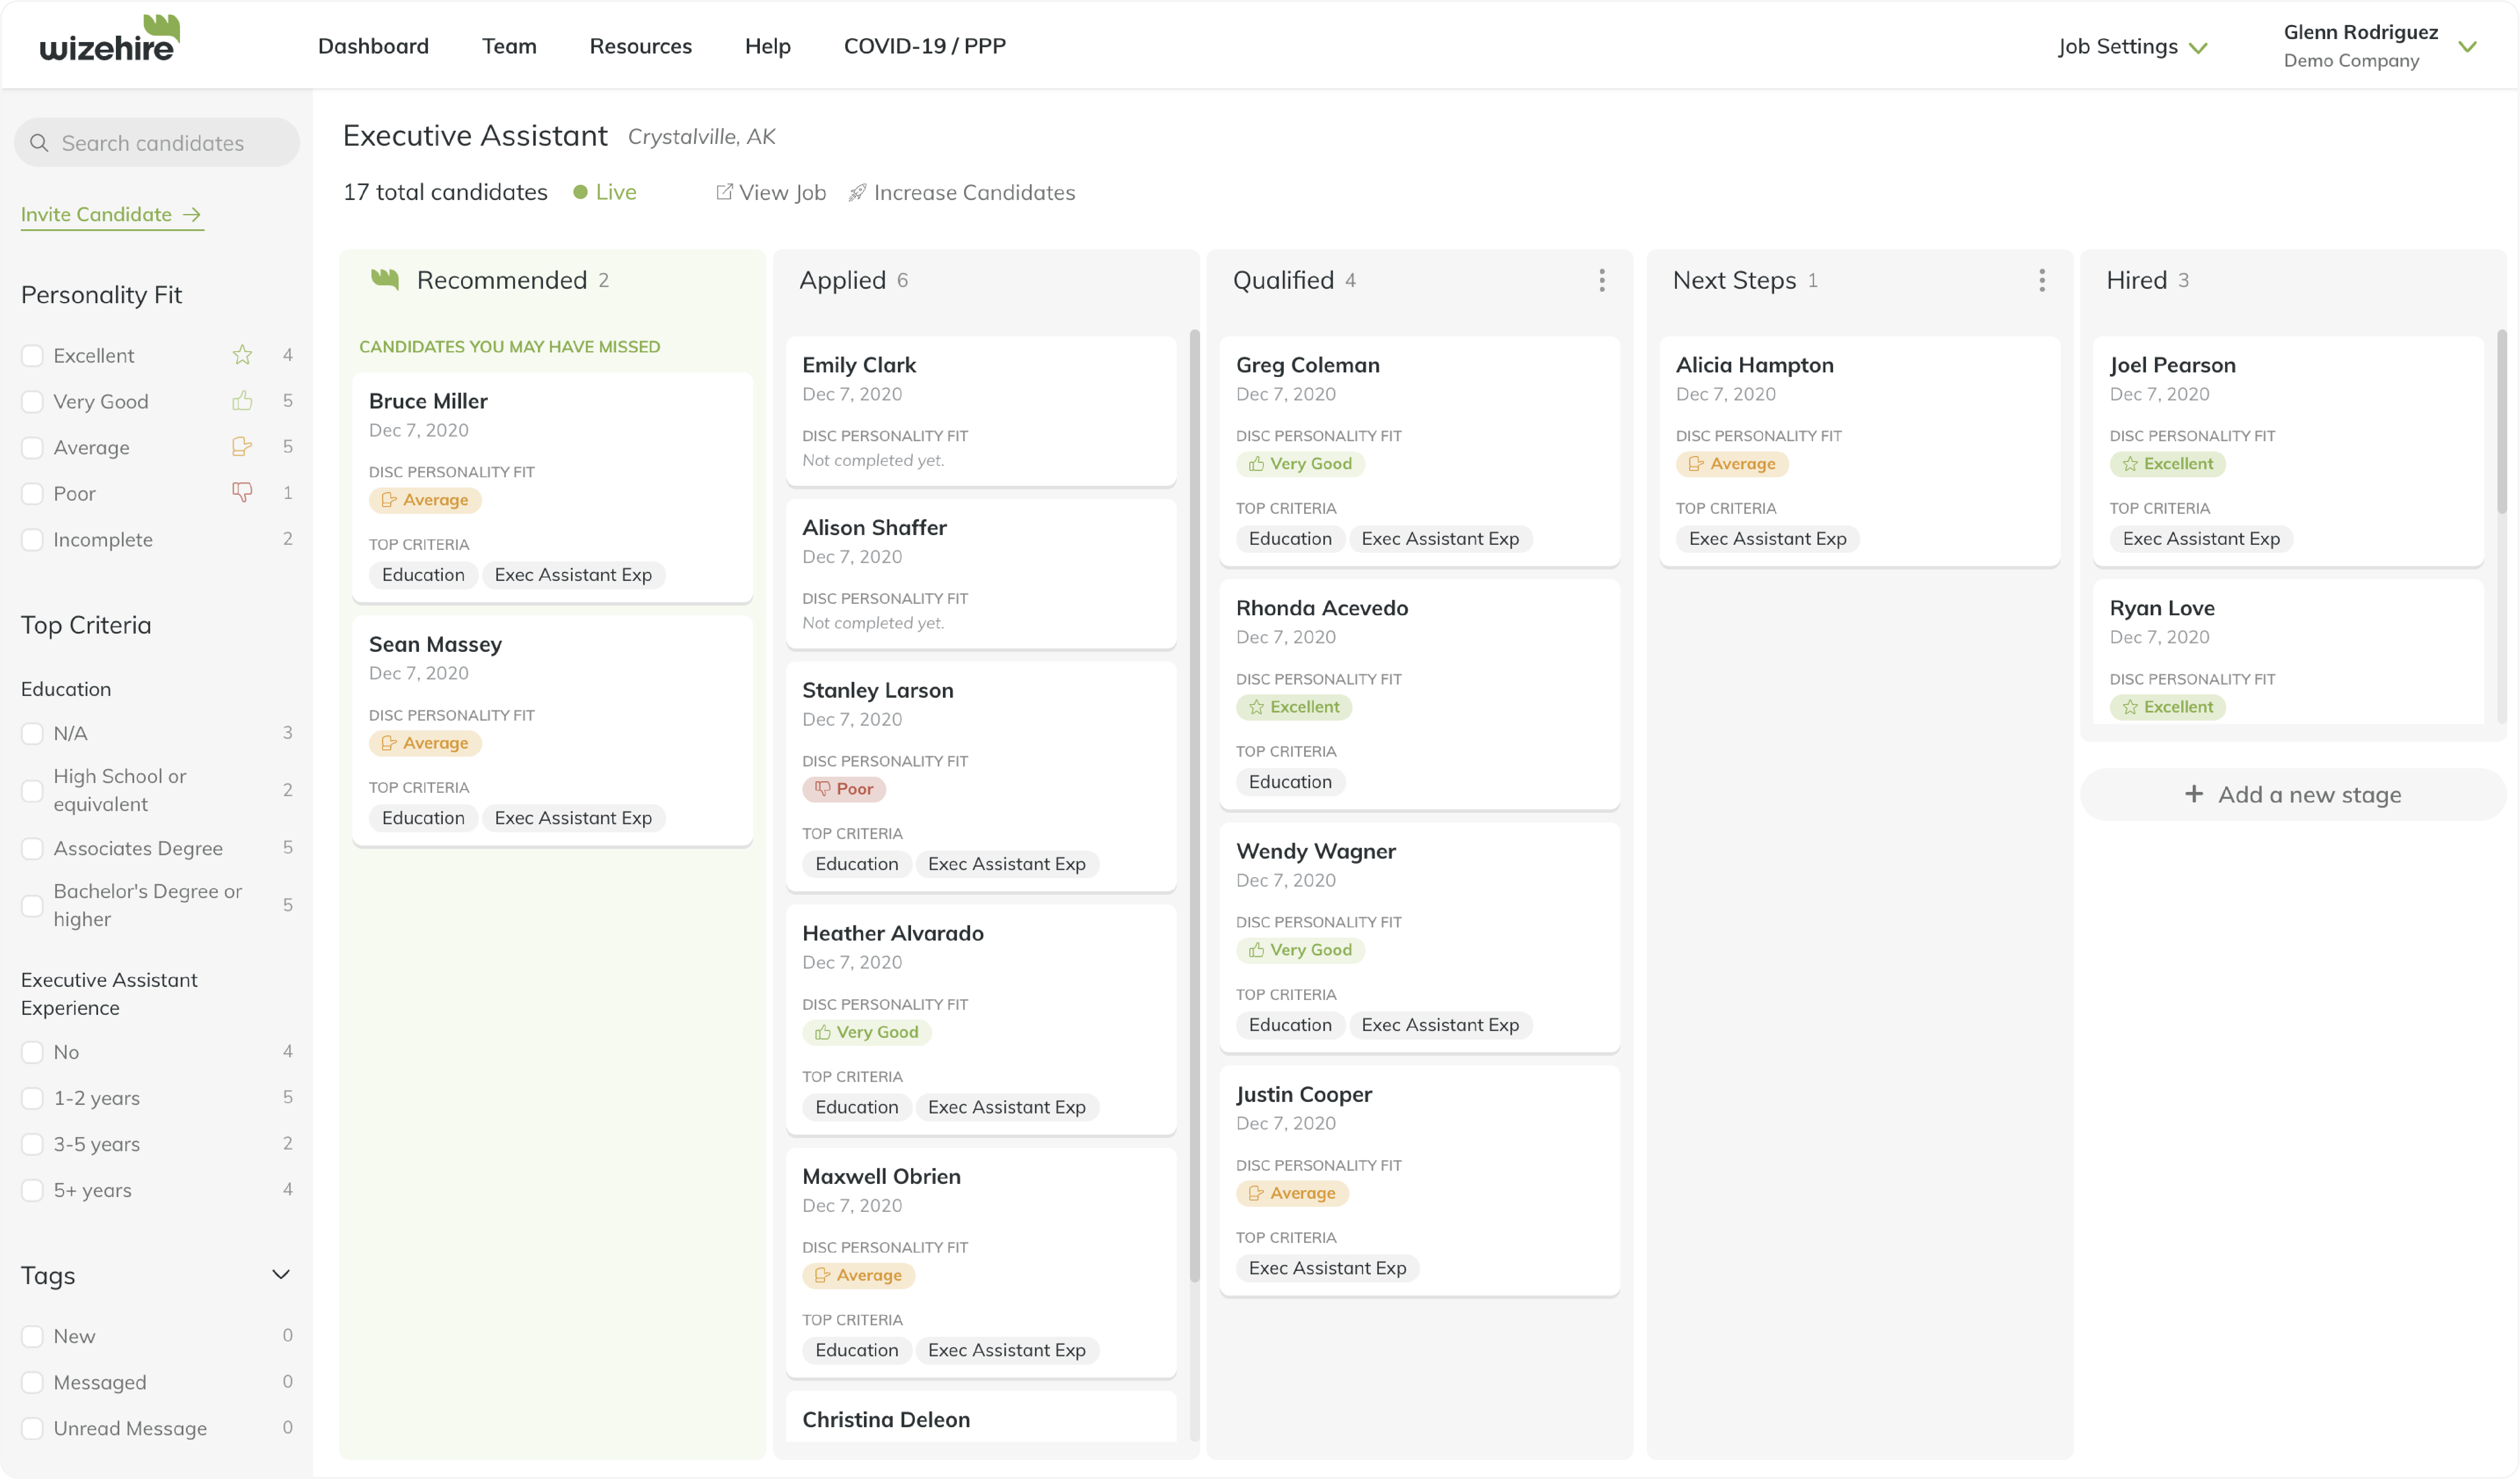
Task: Click the wizehire logo
Action: pos(109,40)
